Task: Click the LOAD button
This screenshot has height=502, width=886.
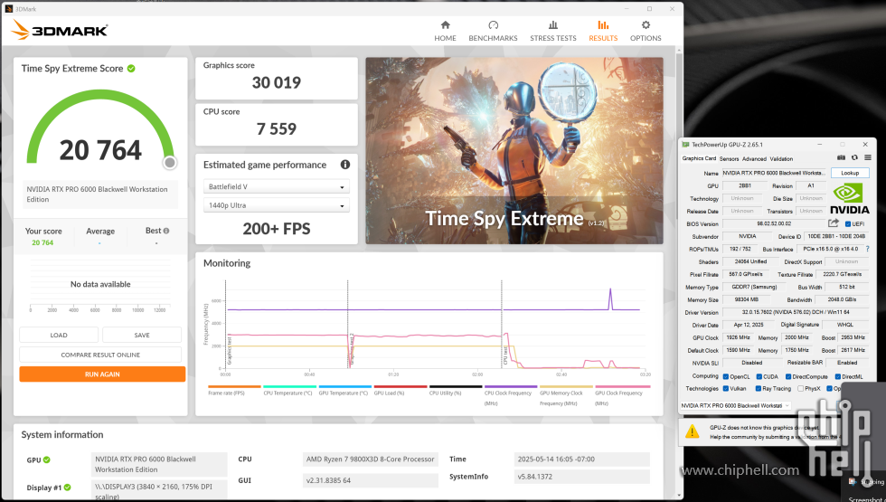Action: [x=59, y=335]
